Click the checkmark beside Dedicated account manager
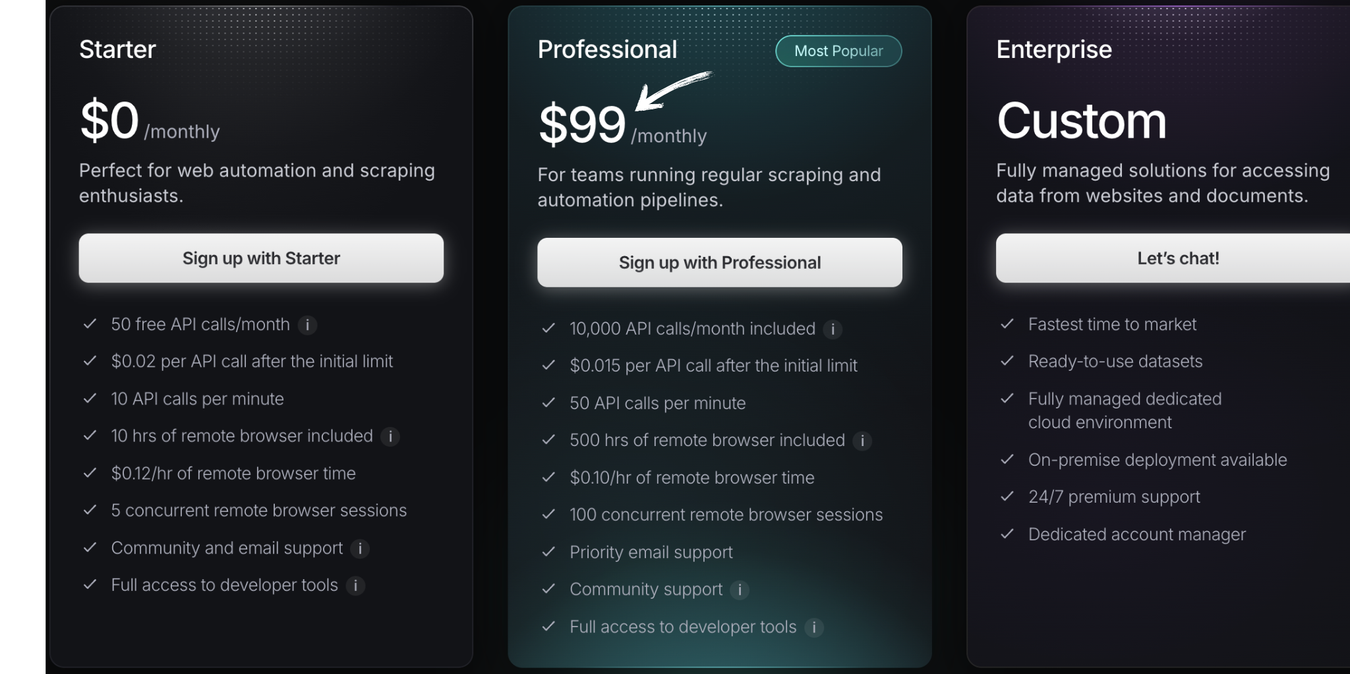 1007,534
